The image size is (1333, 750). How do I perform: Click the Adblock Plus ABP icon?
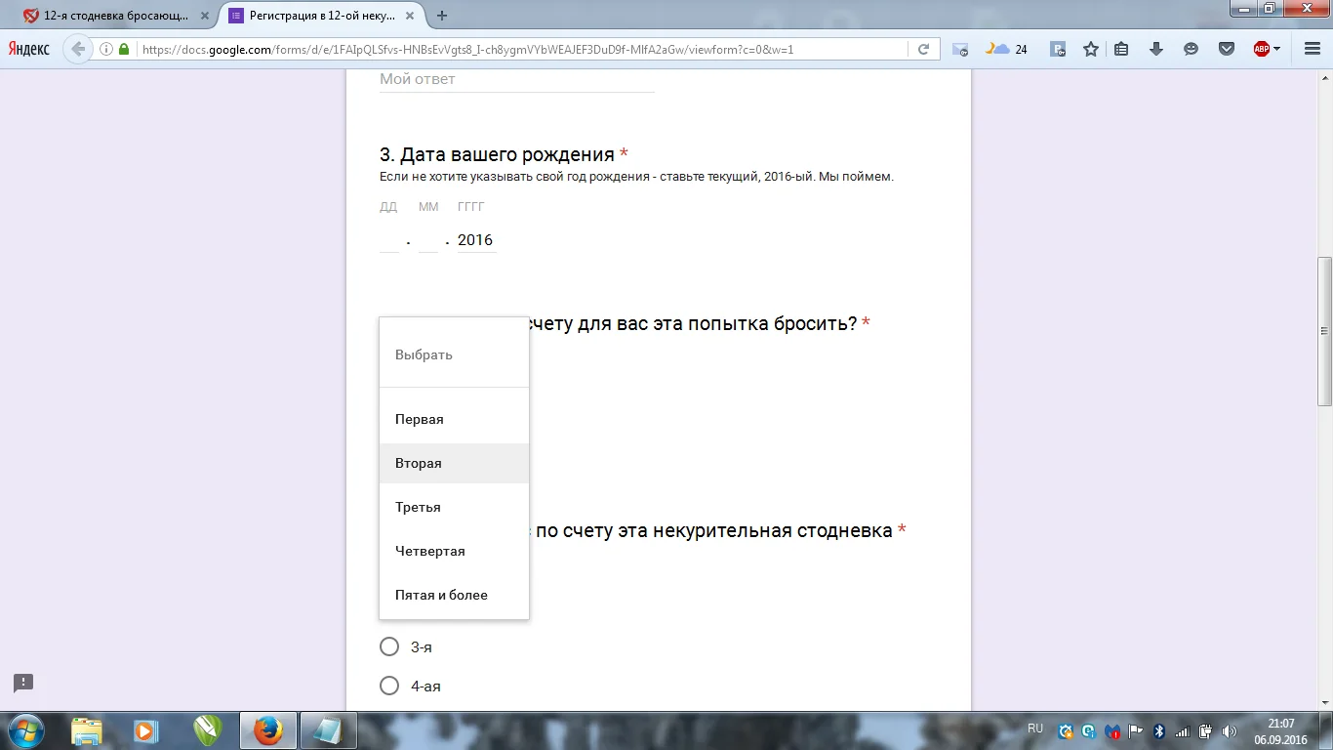pyautogui.click(x=1262, y=49)
